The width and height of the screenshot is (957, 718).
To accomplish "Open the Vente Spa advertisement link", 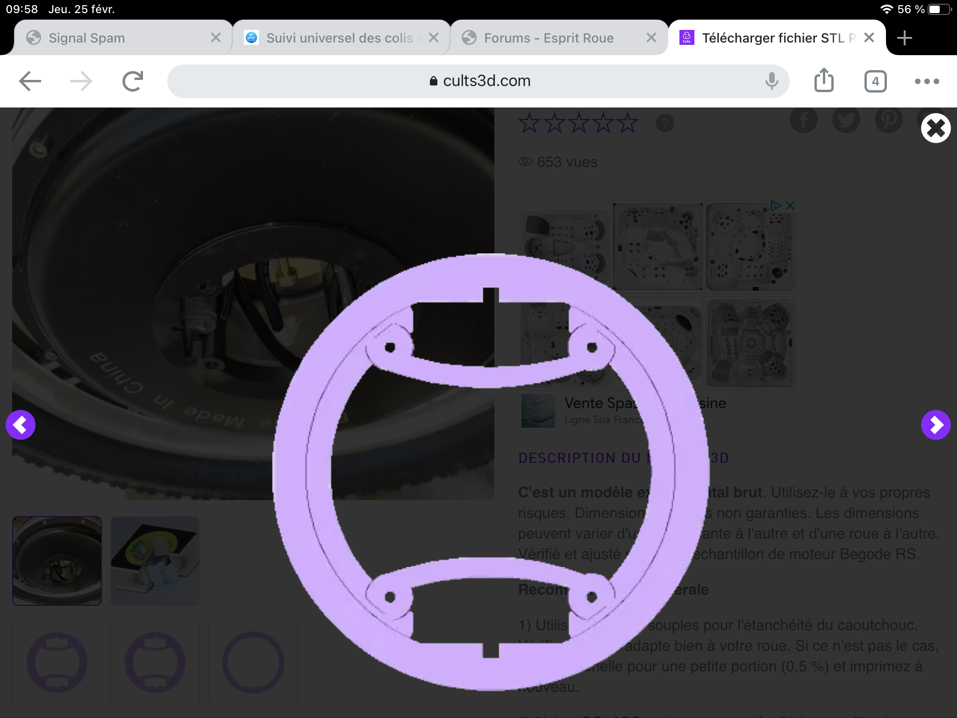I will pos(645,403).
